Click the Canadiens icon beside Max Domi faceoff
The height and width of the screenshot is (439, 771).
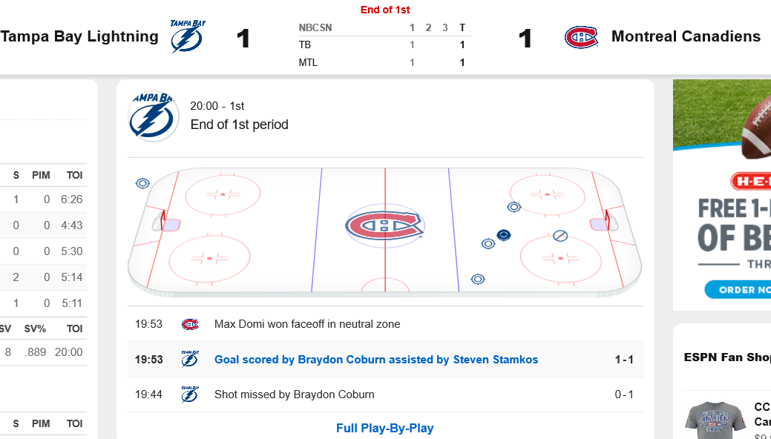click(x=190, y=324)
